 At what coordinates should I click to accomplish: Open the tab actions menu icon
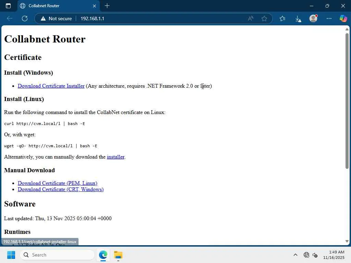tap(8, 6)
